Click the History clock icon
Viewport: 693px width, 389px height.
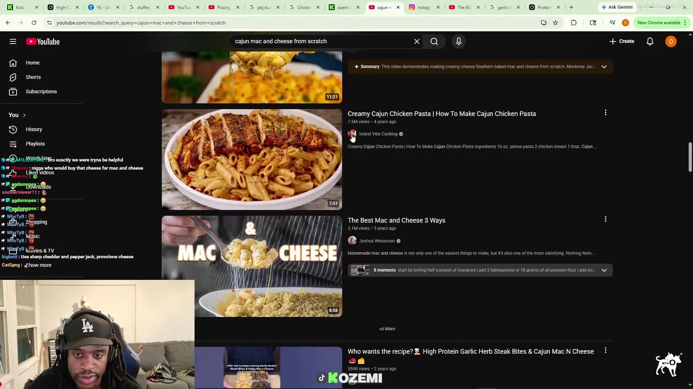(13, 129)
